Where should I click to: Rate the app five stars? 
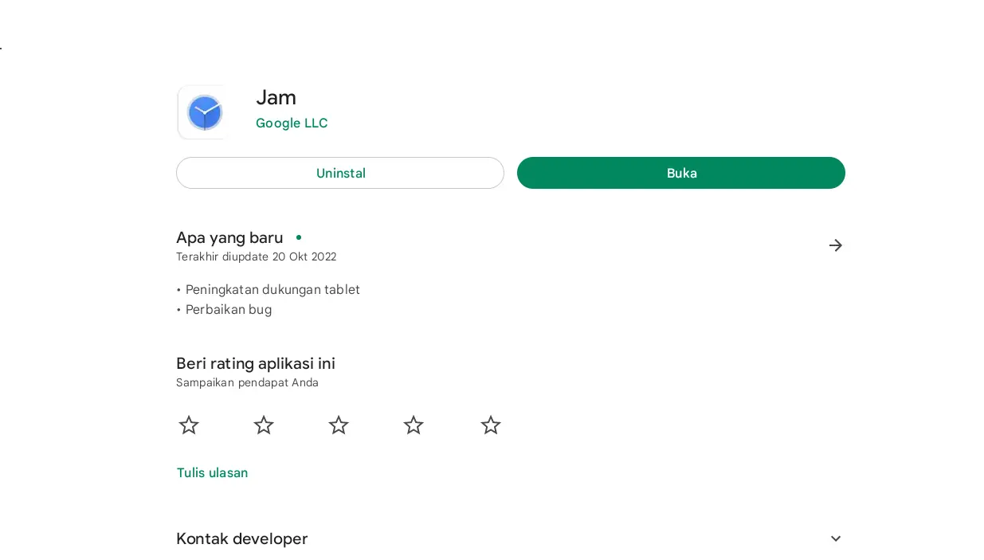click(x=491, y=425)
